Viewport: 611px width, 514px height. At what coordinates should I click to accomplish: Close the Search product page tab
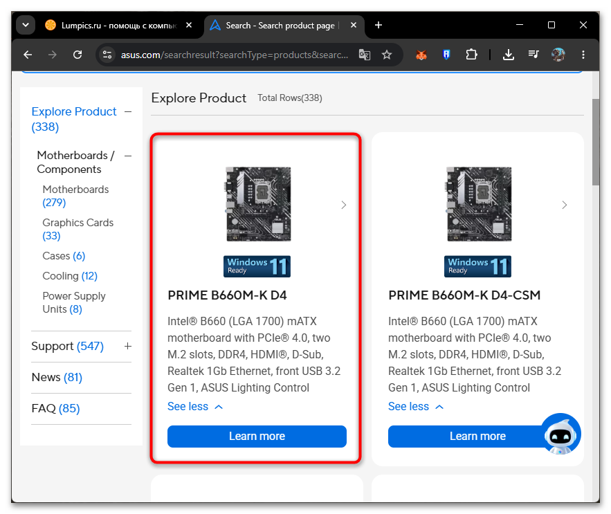click(x=354, y=26)
